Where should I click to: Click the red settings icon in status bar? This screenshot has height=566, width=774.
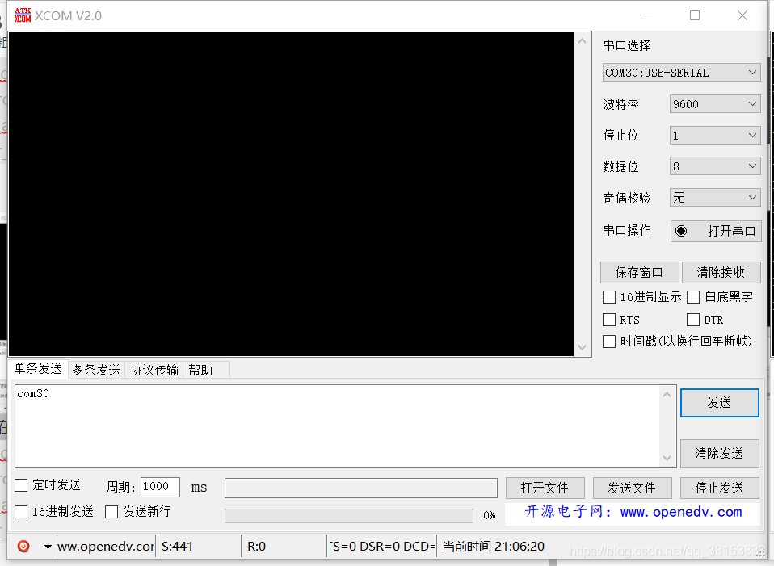tap(23, 547)
